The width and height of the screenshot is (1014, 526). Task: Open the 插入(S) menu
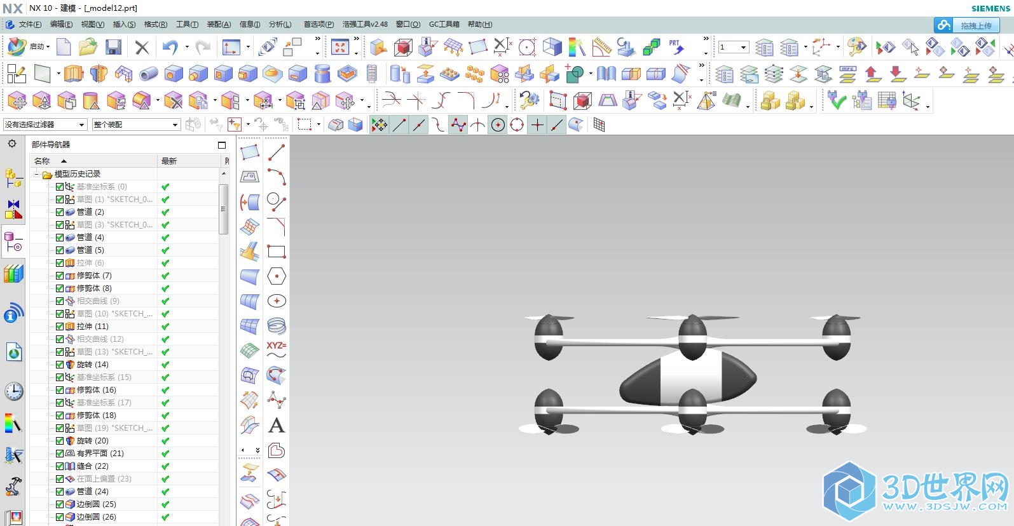124,24
